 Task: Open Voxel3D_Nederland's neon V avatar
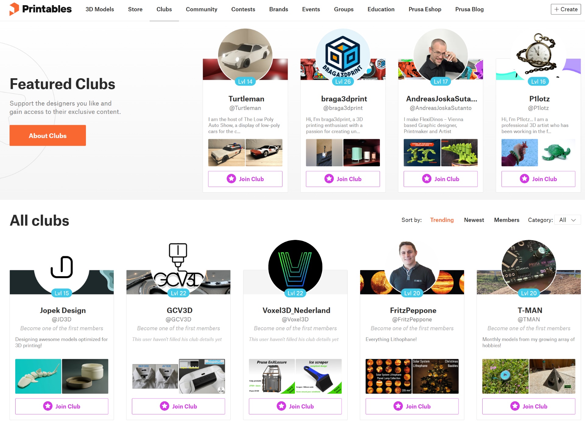point(295,267)
